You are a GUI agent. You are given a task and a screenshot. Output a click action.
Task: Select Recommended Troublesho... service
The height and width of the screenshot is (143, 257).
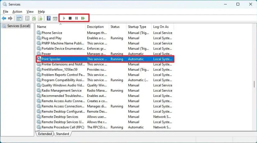[x=62, y=96]
